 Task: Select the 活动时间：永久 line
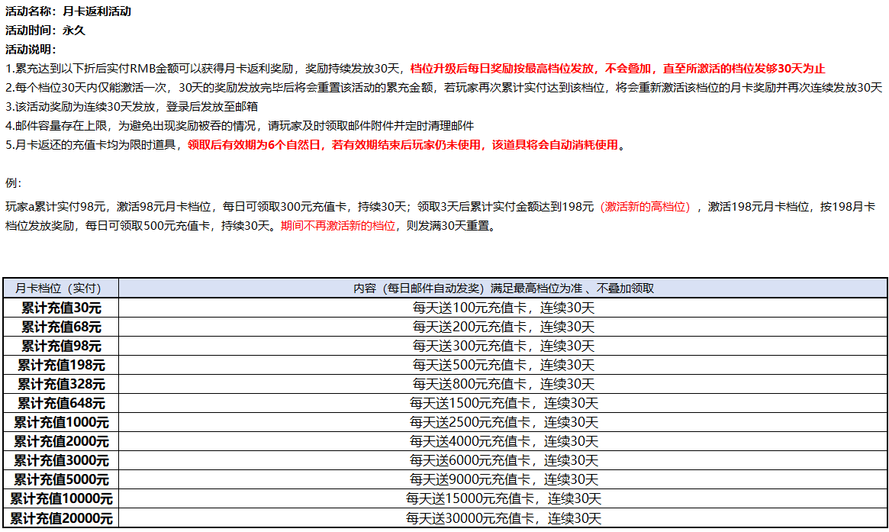[x=46, y=31]
